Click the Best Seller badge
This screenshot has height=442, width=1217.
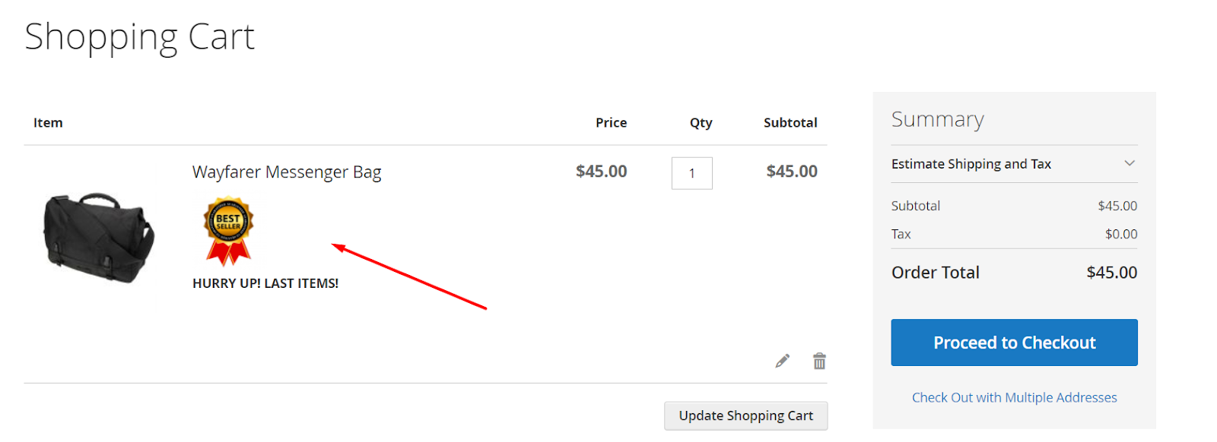tap(228, 230)
